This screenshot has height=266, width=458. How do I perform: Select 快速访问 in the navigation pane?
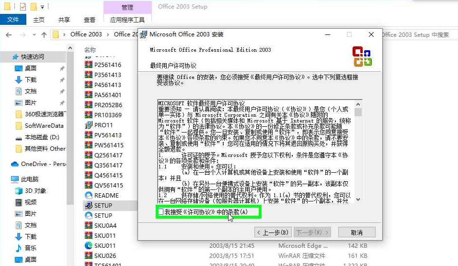tap(32, 56)
